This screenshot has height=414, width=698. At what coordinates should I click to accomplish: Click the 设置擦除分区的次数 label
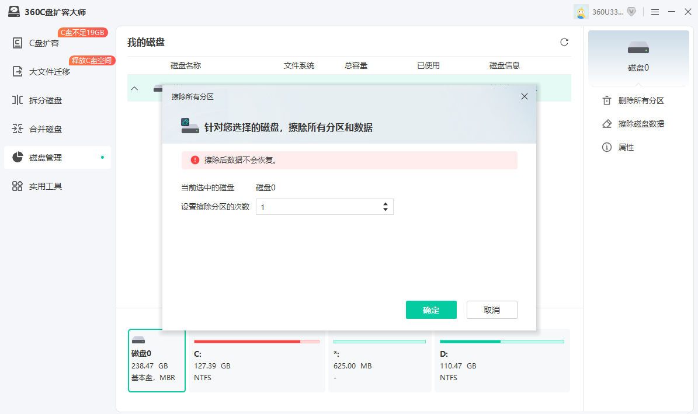(216, 207)
